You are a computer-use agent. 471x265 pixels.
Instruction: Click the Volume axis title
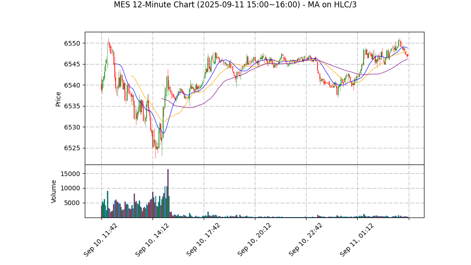tap(54, 191)
